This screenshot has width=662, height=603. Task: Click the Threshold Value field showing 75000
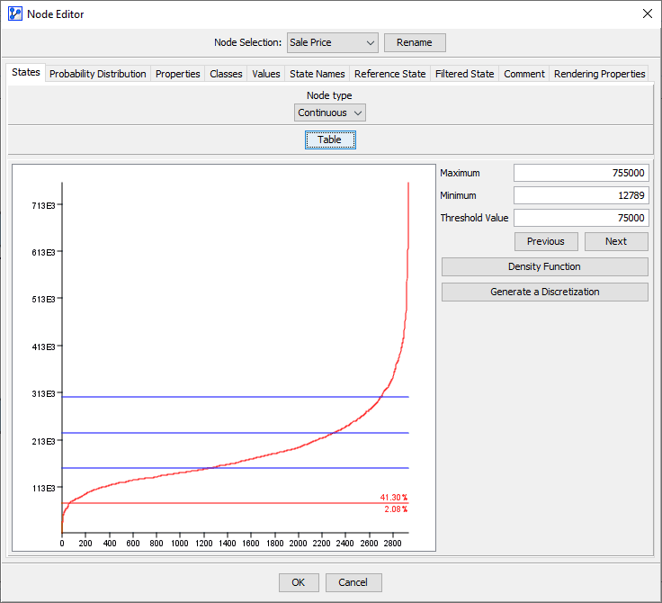click(581, 218)
